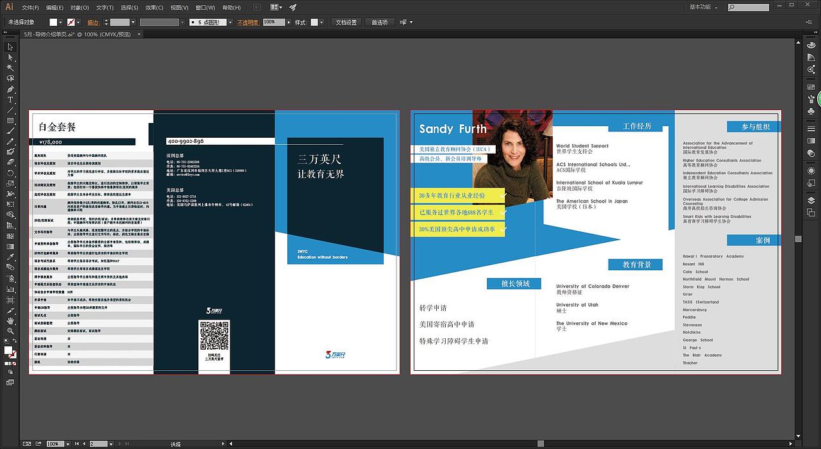Open the 基本功能 workspace switcher
Image resolution: width=821 pixels, height=449 pixels.
(x=704, y=7)
